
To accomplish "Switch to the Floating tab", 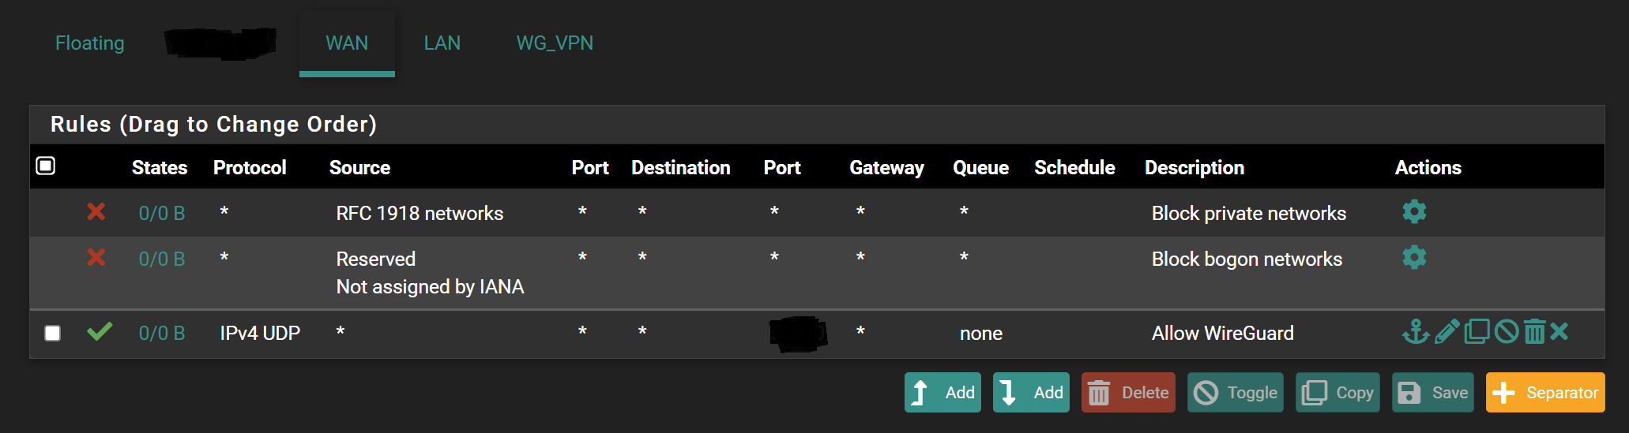I will (89, 43).
